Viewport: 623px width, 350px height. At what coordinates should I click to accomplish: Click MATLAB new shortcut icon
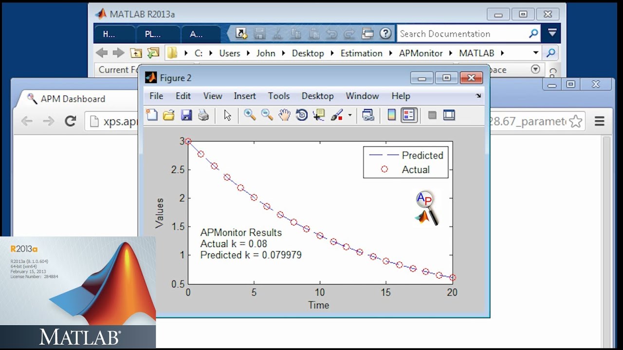pos(241,34)
